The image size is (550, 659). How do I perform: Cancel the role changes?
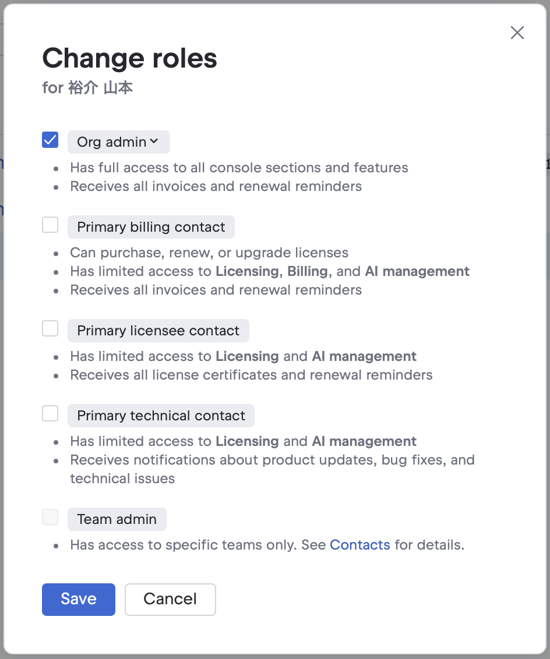[170, 599]
